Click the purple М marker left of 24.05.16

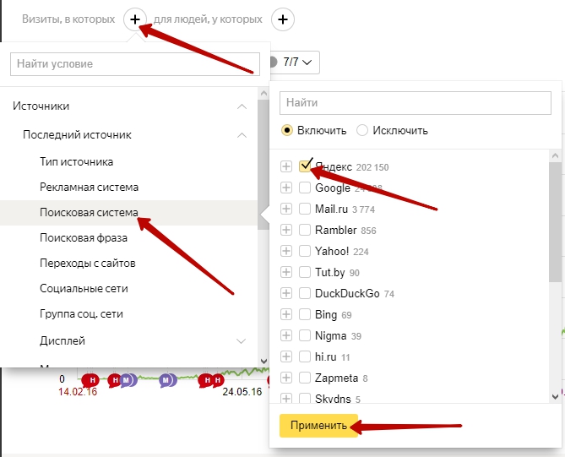(x=167, y=380)
